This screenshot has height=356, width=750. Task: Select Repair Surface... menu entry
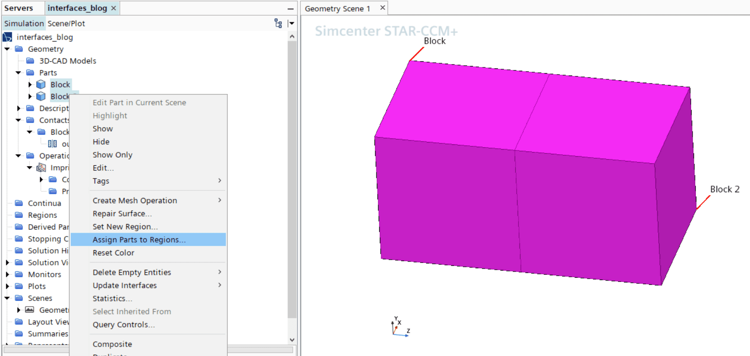pyautogui.click(x=148, y=214)
